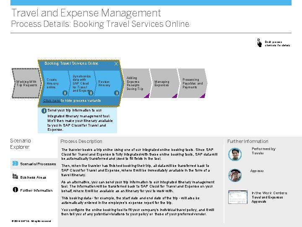302x227 pixels.
Task: Open the Working With Trip Requests chevron
Action: tap(26, 83)
